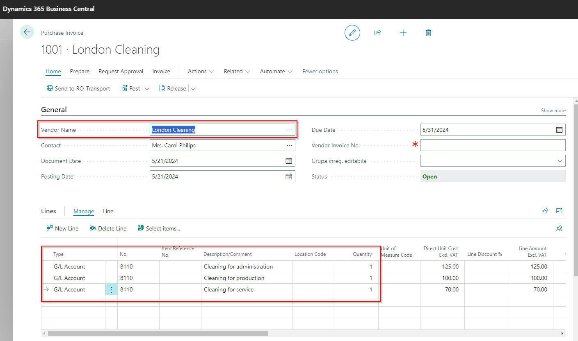This screenshot has height=341, width=578.
Task: Click the Lines section heading
Action: (x=48, y=211)
